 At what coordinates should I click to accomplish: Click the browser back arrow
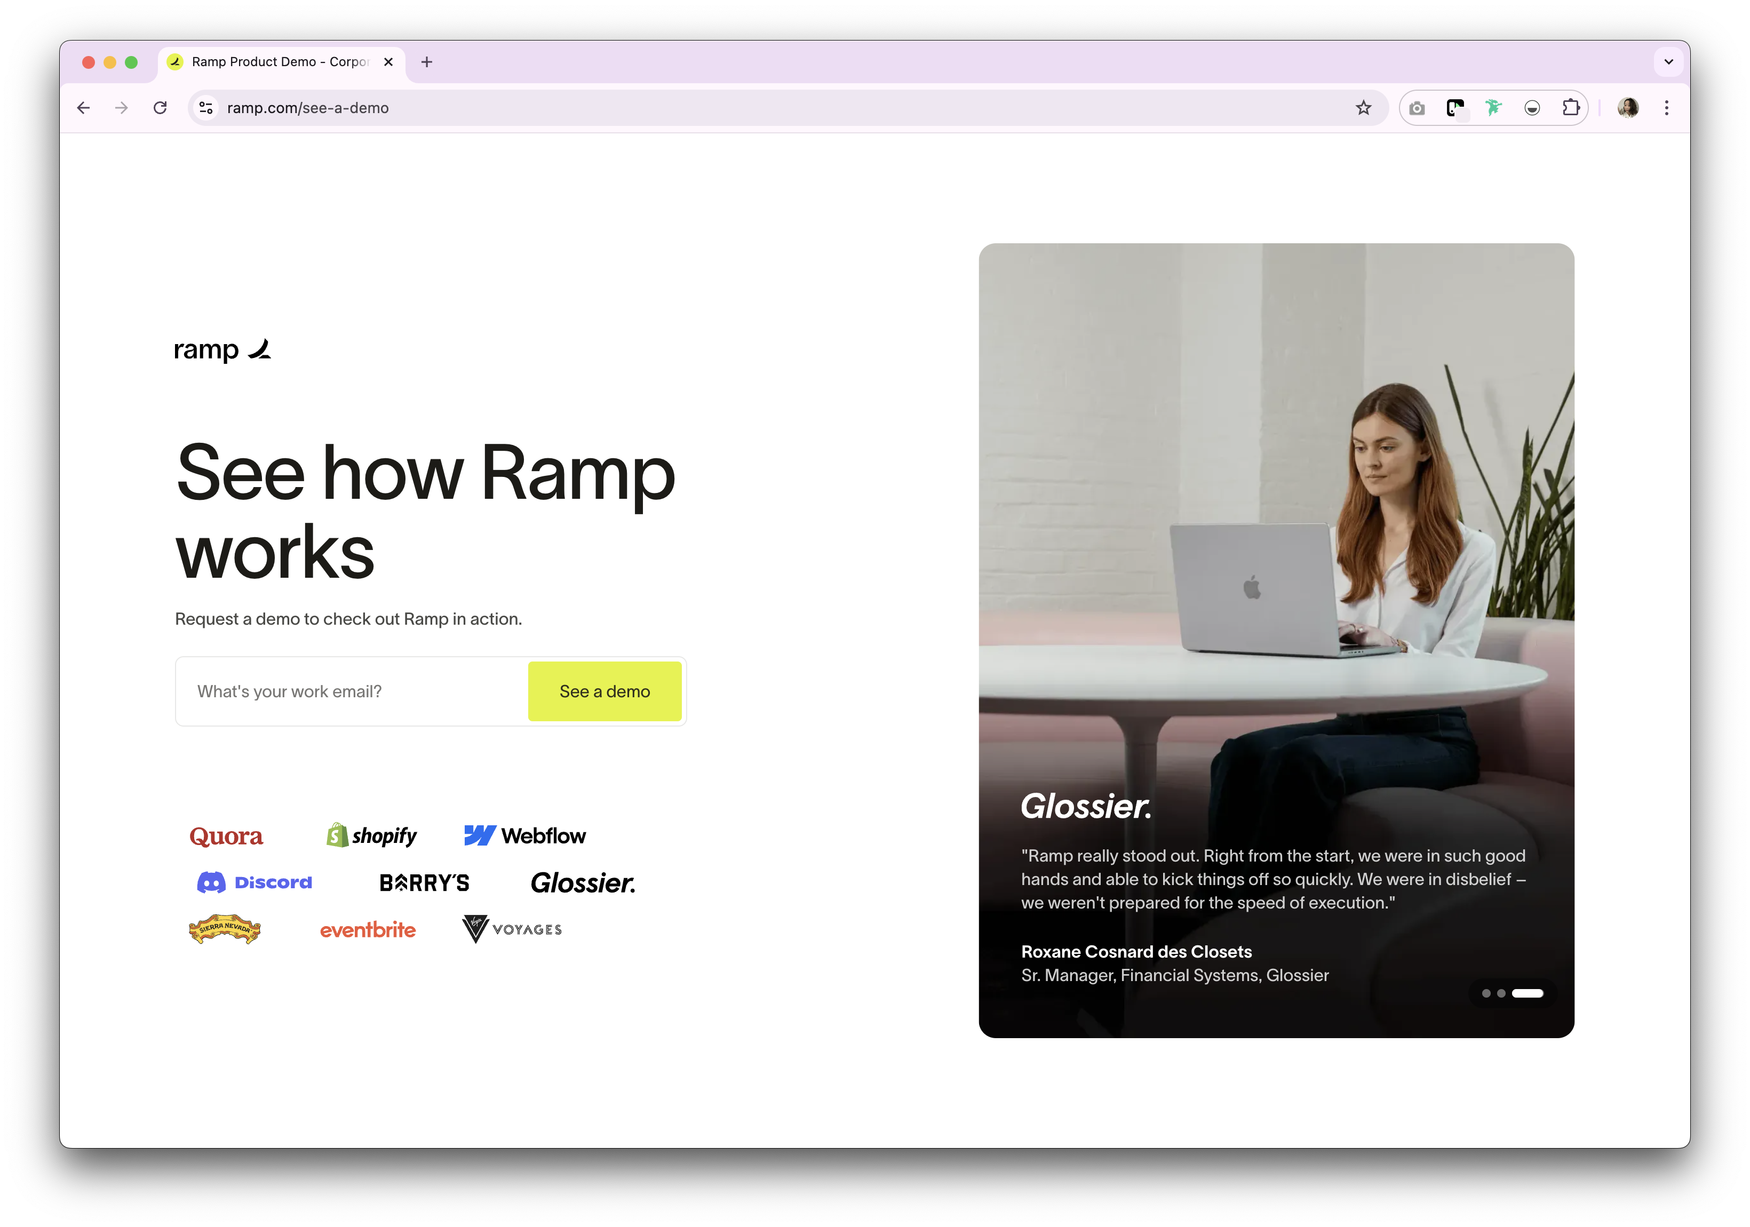[84, 108]
